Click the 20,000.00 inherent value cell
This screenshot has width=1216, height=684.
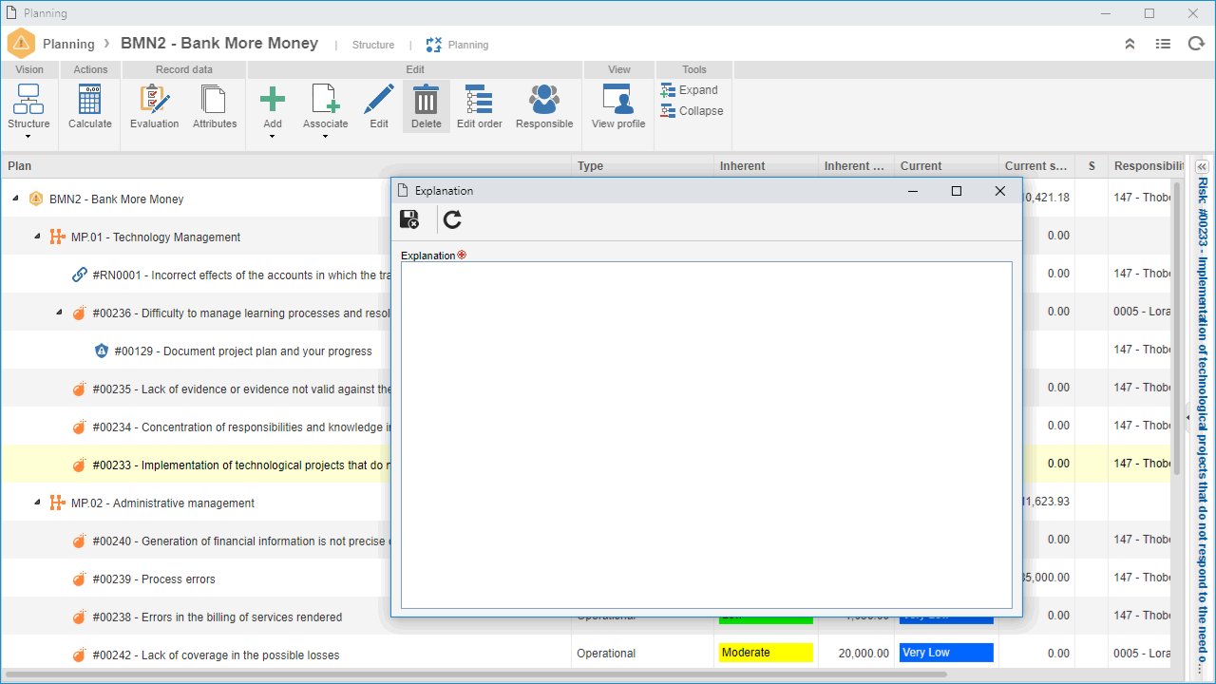(863, 654)
